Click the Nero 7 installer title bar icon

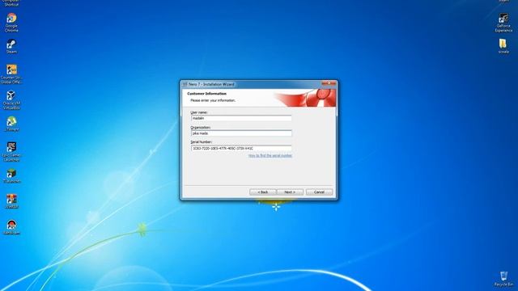click(185, 84)
